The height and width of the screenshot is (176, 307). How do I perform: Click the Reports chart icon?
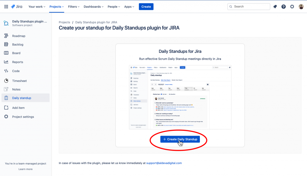click(x=6, y=62)
